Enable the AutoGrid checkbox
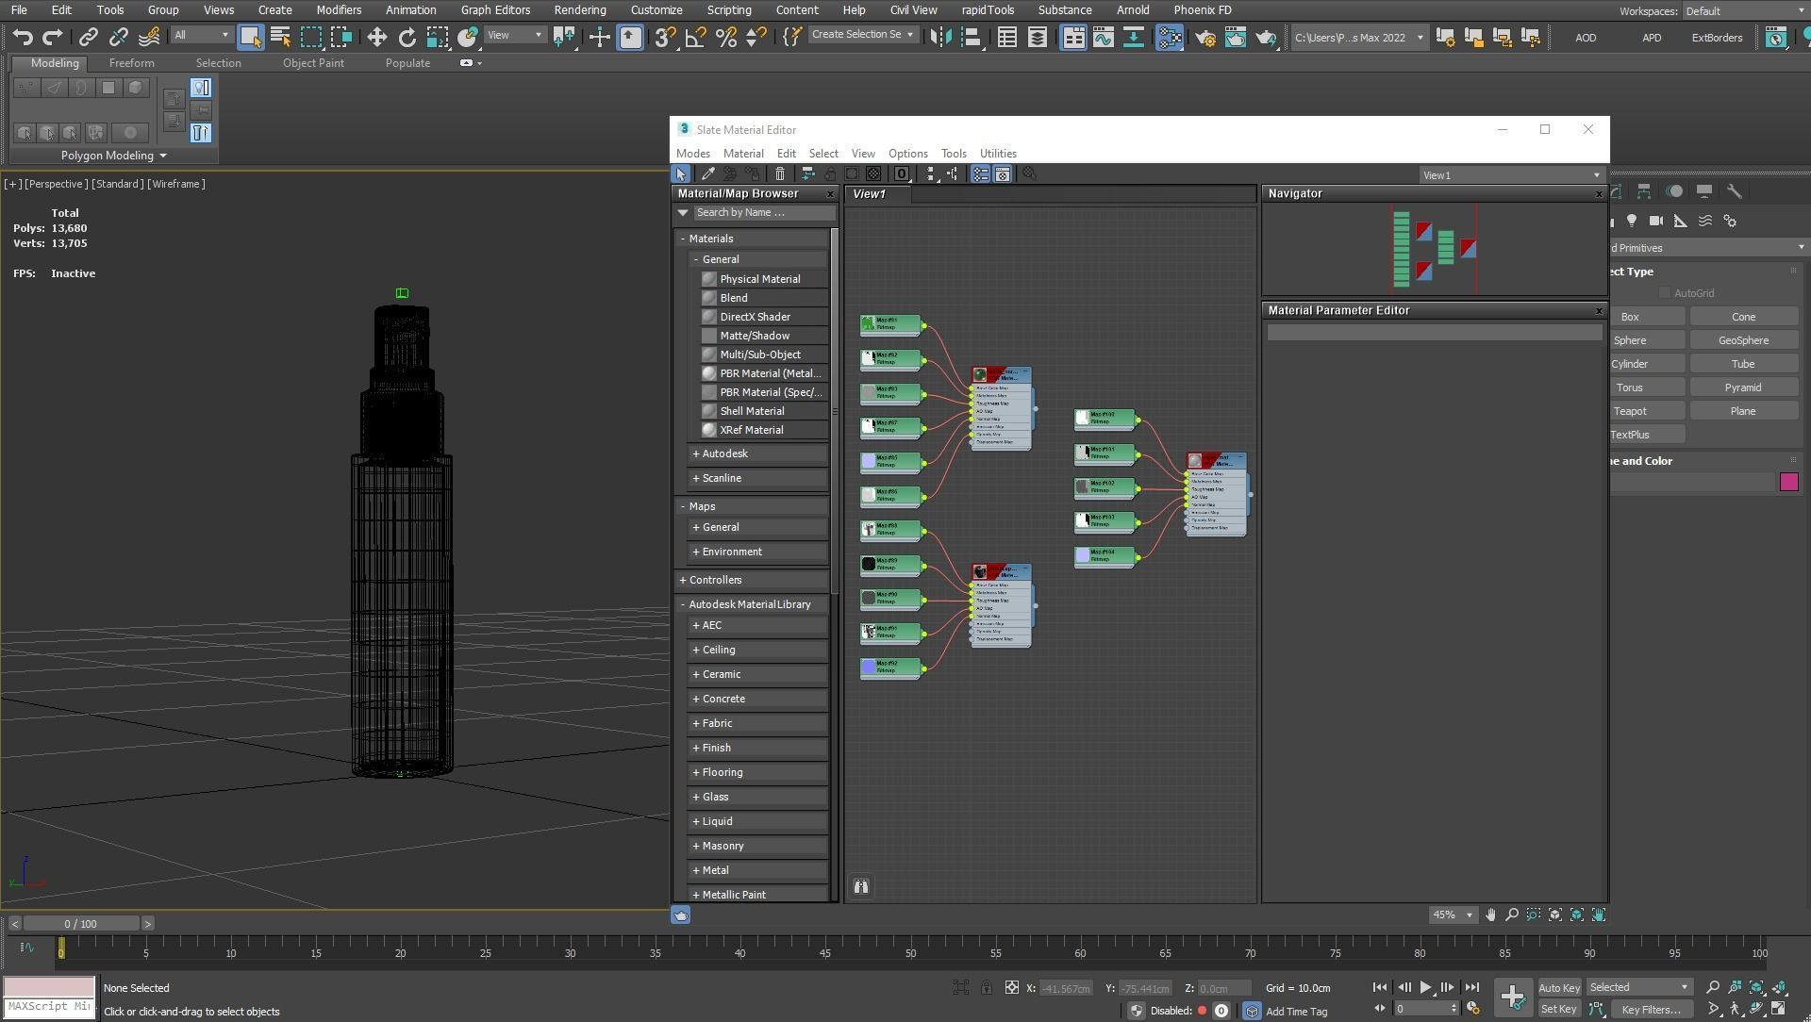The height and width of the screenshot is (1022, 1811). 1665,293
